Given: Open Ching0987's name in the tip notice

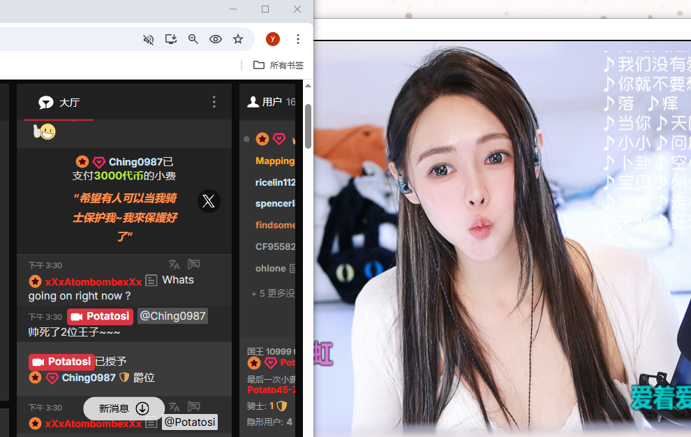Looking at the screenshot, I should tap(135, 162).
